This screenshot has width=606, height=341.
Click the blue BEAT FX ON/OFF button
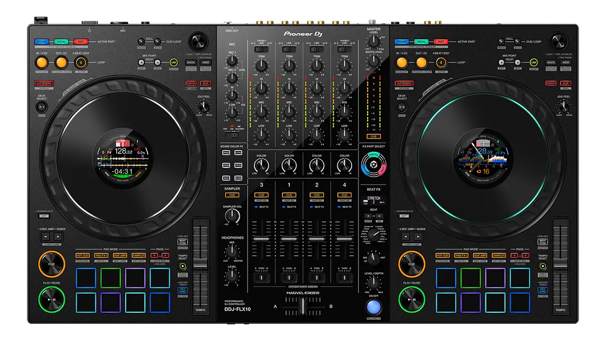pyautogui.click(x=374, y=307)
